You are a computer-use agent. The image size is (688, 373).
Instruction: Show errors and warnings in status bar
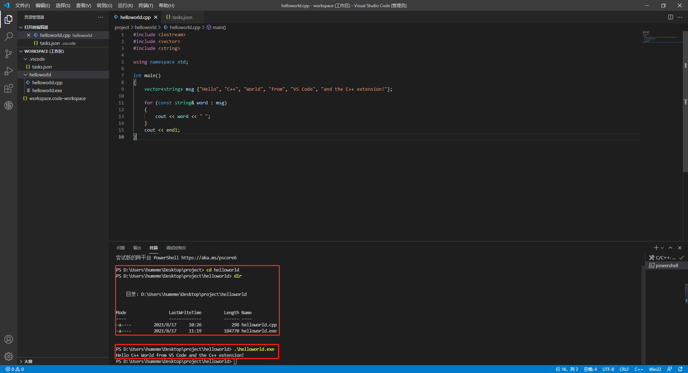(x=15, y=369)
